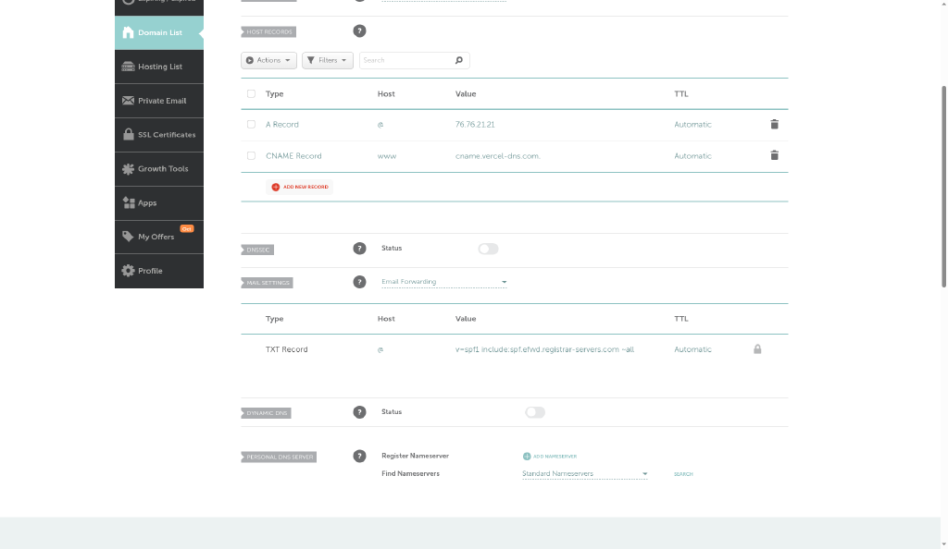Viewport: 948px width, 549px height.
Task: Click the Private Email envelope icon
Action: pos(128,101)
